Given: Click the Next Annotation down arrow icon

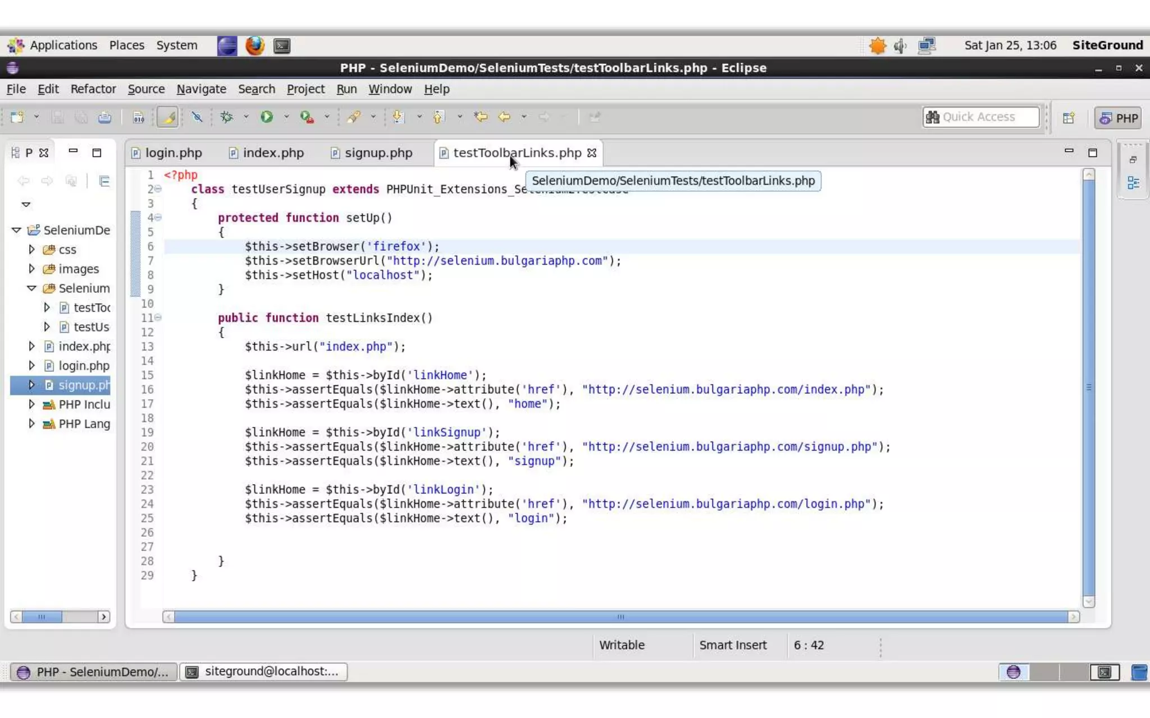Looking at the screenshot, I should click(x=398, y=117).
